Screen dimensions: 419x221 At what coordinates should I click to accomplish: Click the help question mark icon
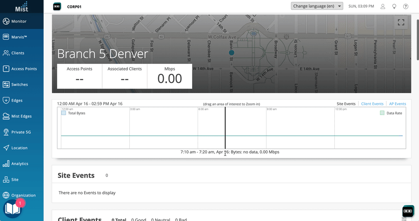click(x=406, y=6)
